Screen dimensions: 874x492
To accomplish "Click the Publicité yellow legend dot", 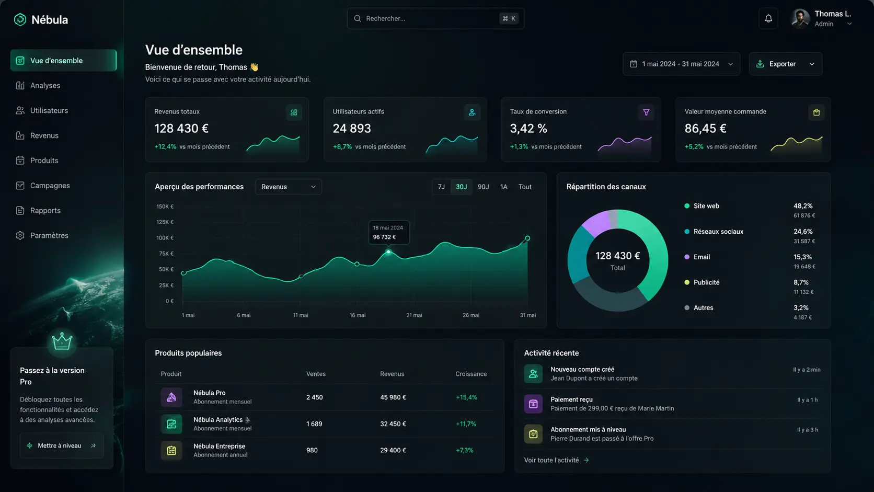I will 687,282.
